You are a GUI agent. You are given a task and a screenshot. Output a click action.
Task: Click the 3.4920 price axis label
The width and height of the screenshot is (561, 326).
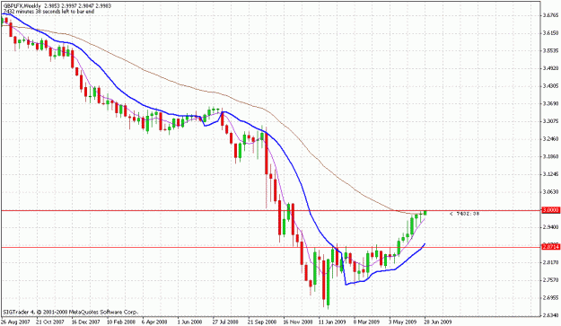[x=550, y=68]
